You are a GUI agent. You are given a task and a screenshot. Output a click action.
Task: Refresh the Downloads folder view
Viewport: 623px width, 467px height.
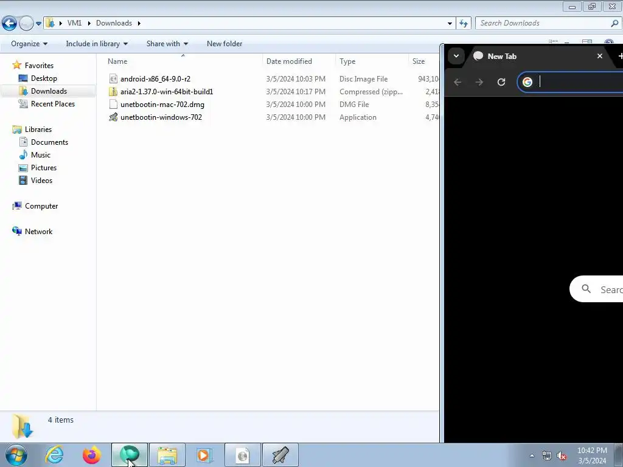tap(463, 24)
